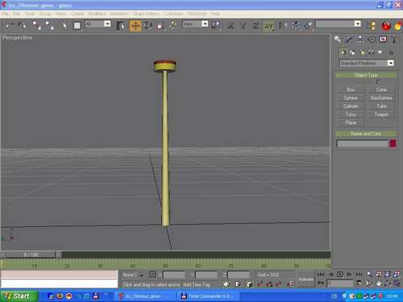Switch to the Hierarchy command panel tab

[360, 39]
